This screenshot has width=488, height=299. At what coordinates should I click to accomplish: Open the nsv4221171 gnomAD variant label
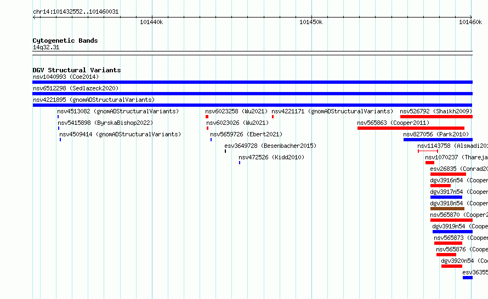pos(332,111)
